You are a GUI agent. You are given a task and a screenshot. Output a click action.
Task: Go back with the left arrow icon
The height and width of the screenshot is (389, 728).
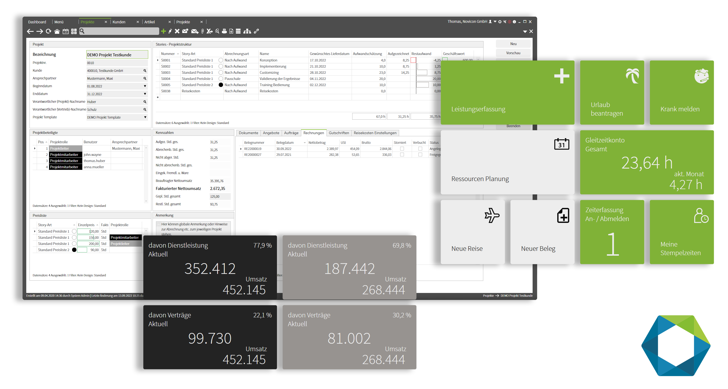click(x=30, y=31)
